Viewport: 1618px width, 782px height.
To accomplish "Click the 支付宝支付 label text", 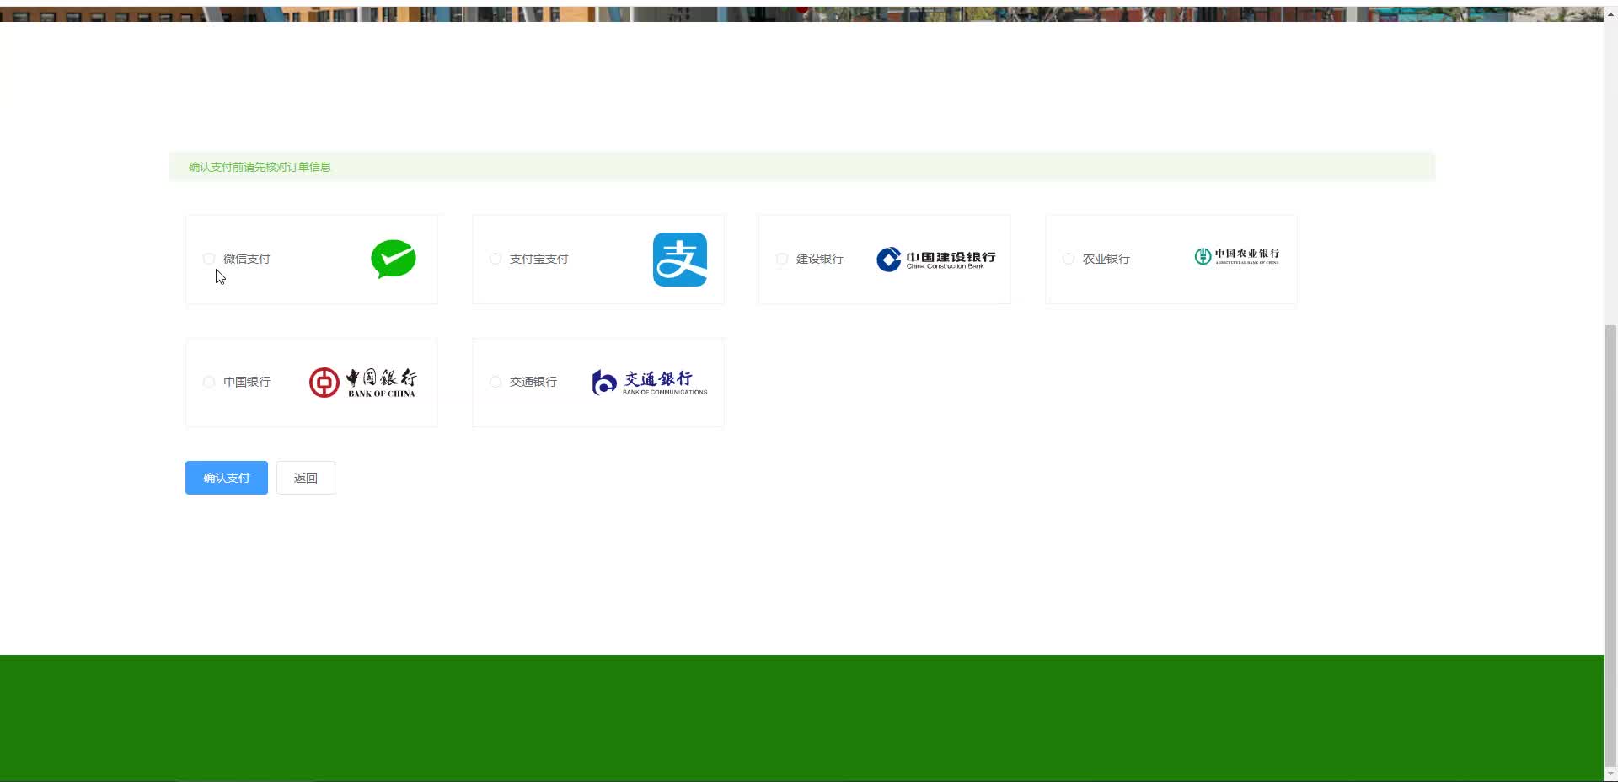I will (539, 259).
